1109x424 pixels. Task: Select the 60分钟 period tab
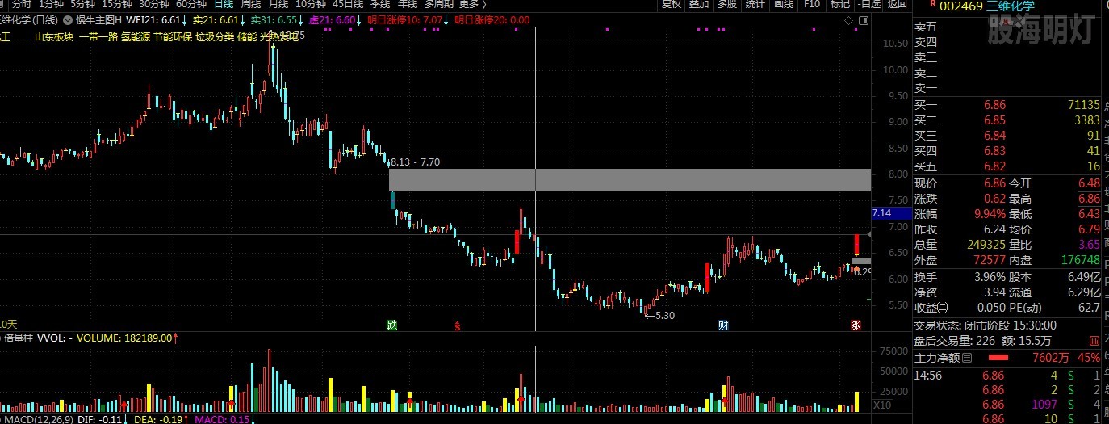click(191, 4)
